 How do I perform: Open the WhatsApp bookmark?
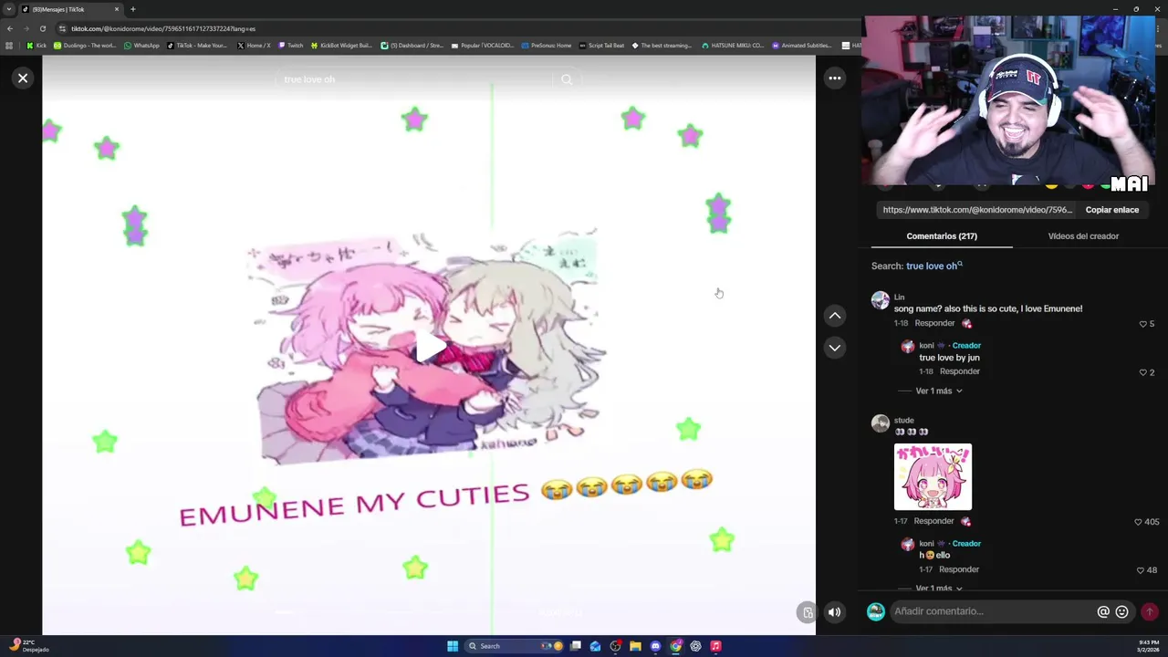coord(141,46)
